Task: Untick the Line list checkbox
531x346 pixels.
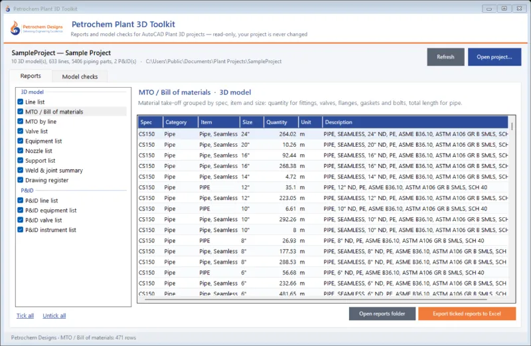Action: point(21,102)
